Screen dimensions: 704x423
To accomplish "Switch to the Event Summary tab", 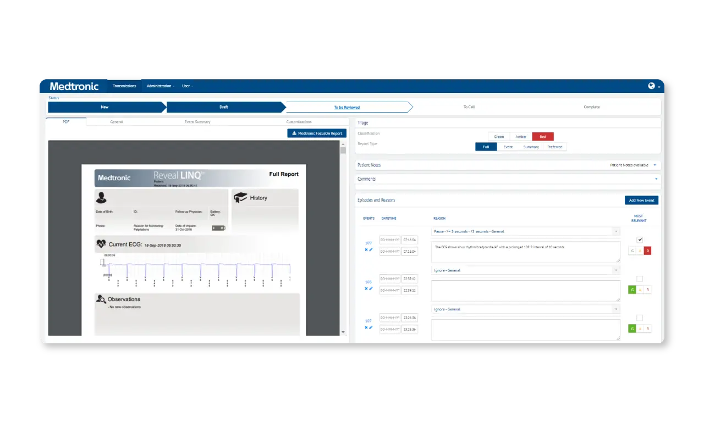I will point(197,121).
